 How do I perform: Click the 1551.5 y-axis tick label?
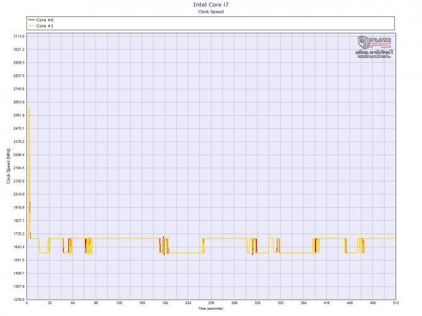click(19, 261)
